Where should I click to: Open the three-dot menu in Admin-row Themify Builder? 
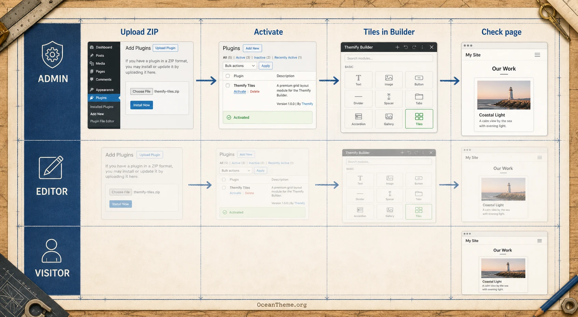click(422, 47)
